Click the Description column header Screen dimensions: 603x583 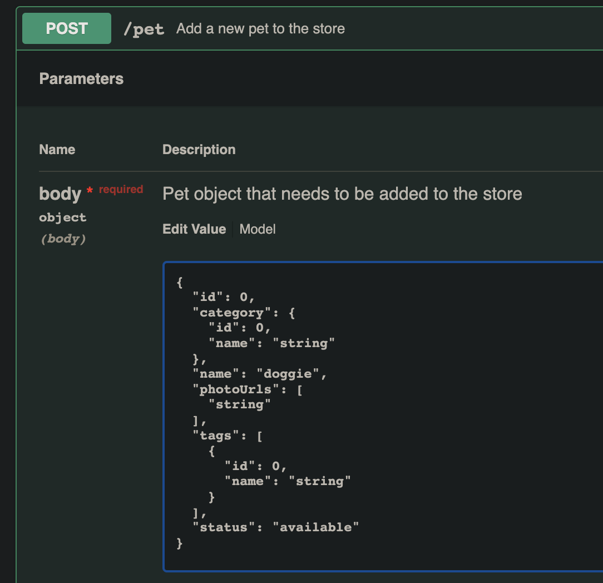(x=199, y=150)
